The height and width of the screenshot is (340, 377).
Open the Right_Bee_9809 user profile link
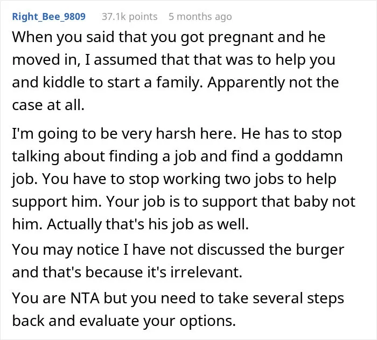click(x=49, y=17)
